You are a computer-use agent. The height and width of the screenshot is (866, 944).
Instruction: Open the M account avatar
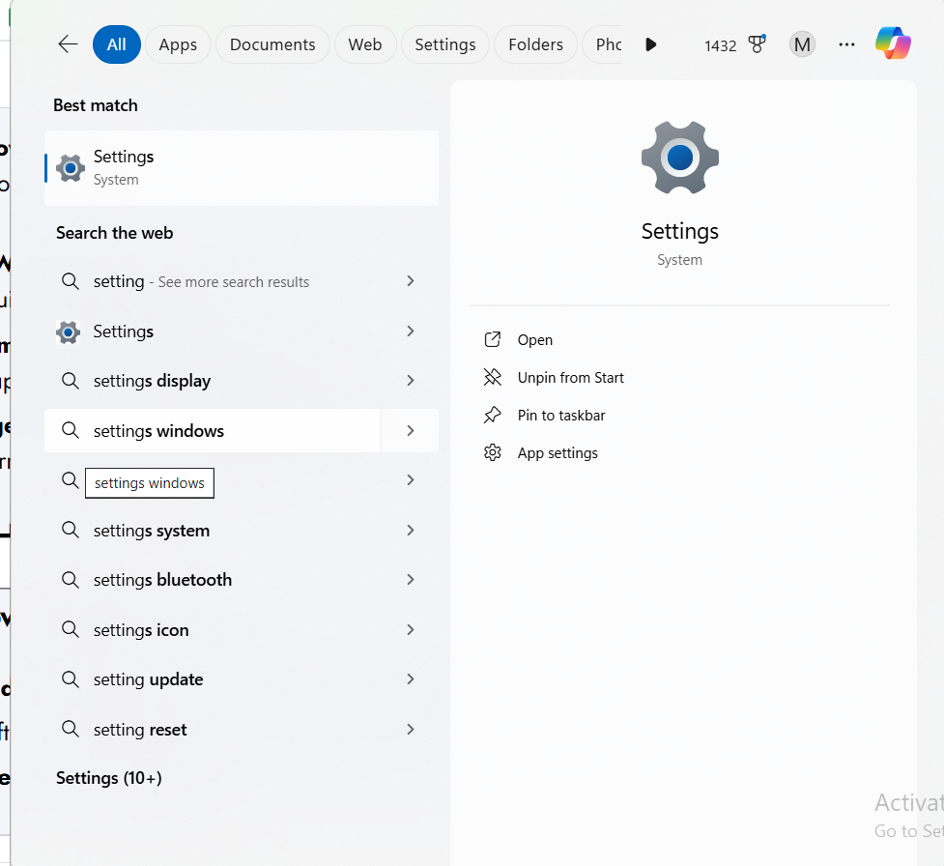tap(802, 44)
